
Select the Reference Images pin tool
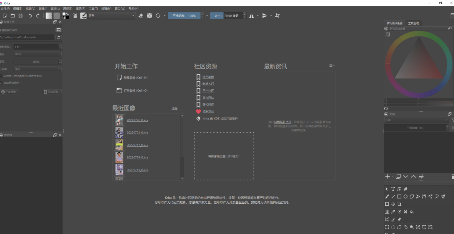tap(399, 220)
